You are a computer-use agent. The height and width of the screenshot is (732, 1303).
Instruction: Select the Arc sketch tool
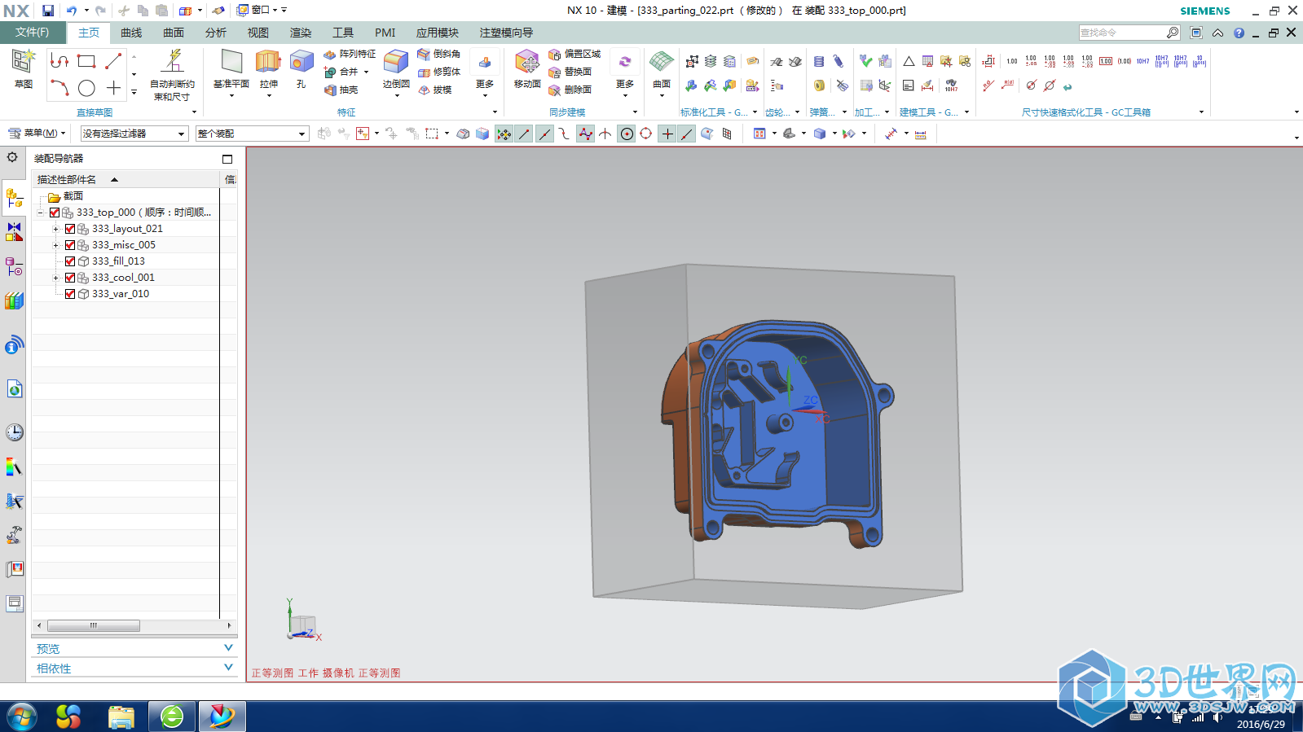coord(59,88)
